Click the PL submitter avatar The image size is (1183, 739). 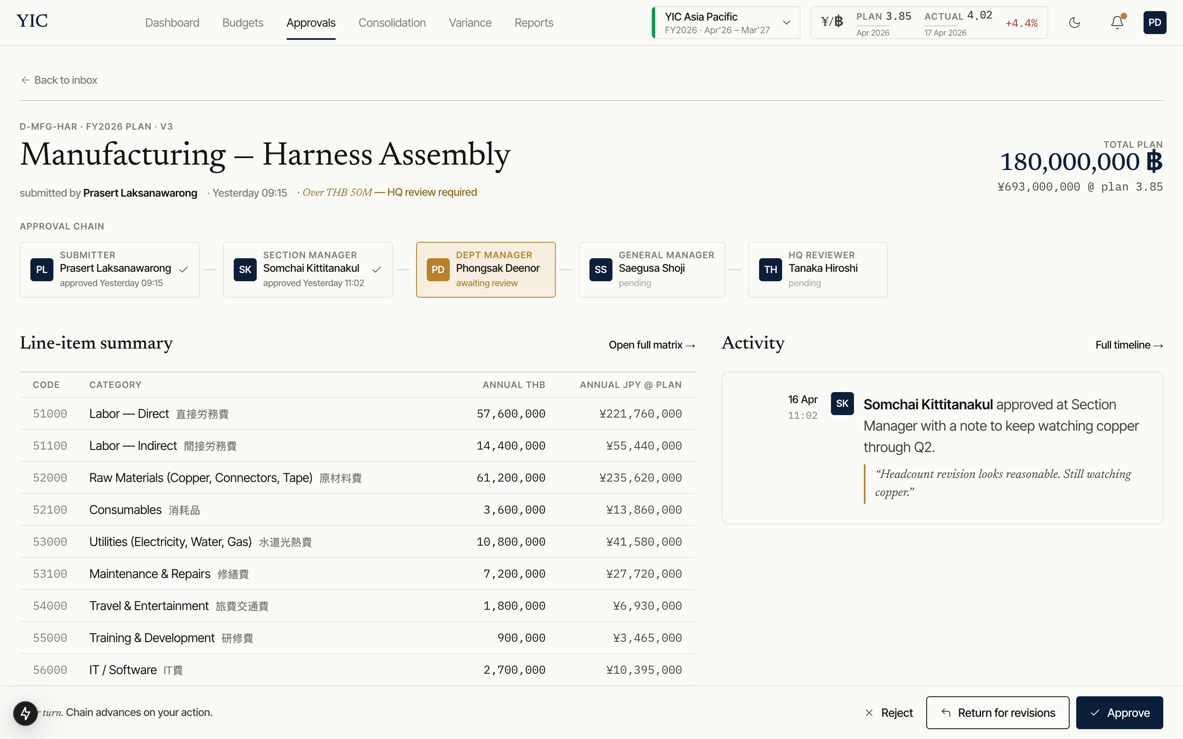point(41,269)
